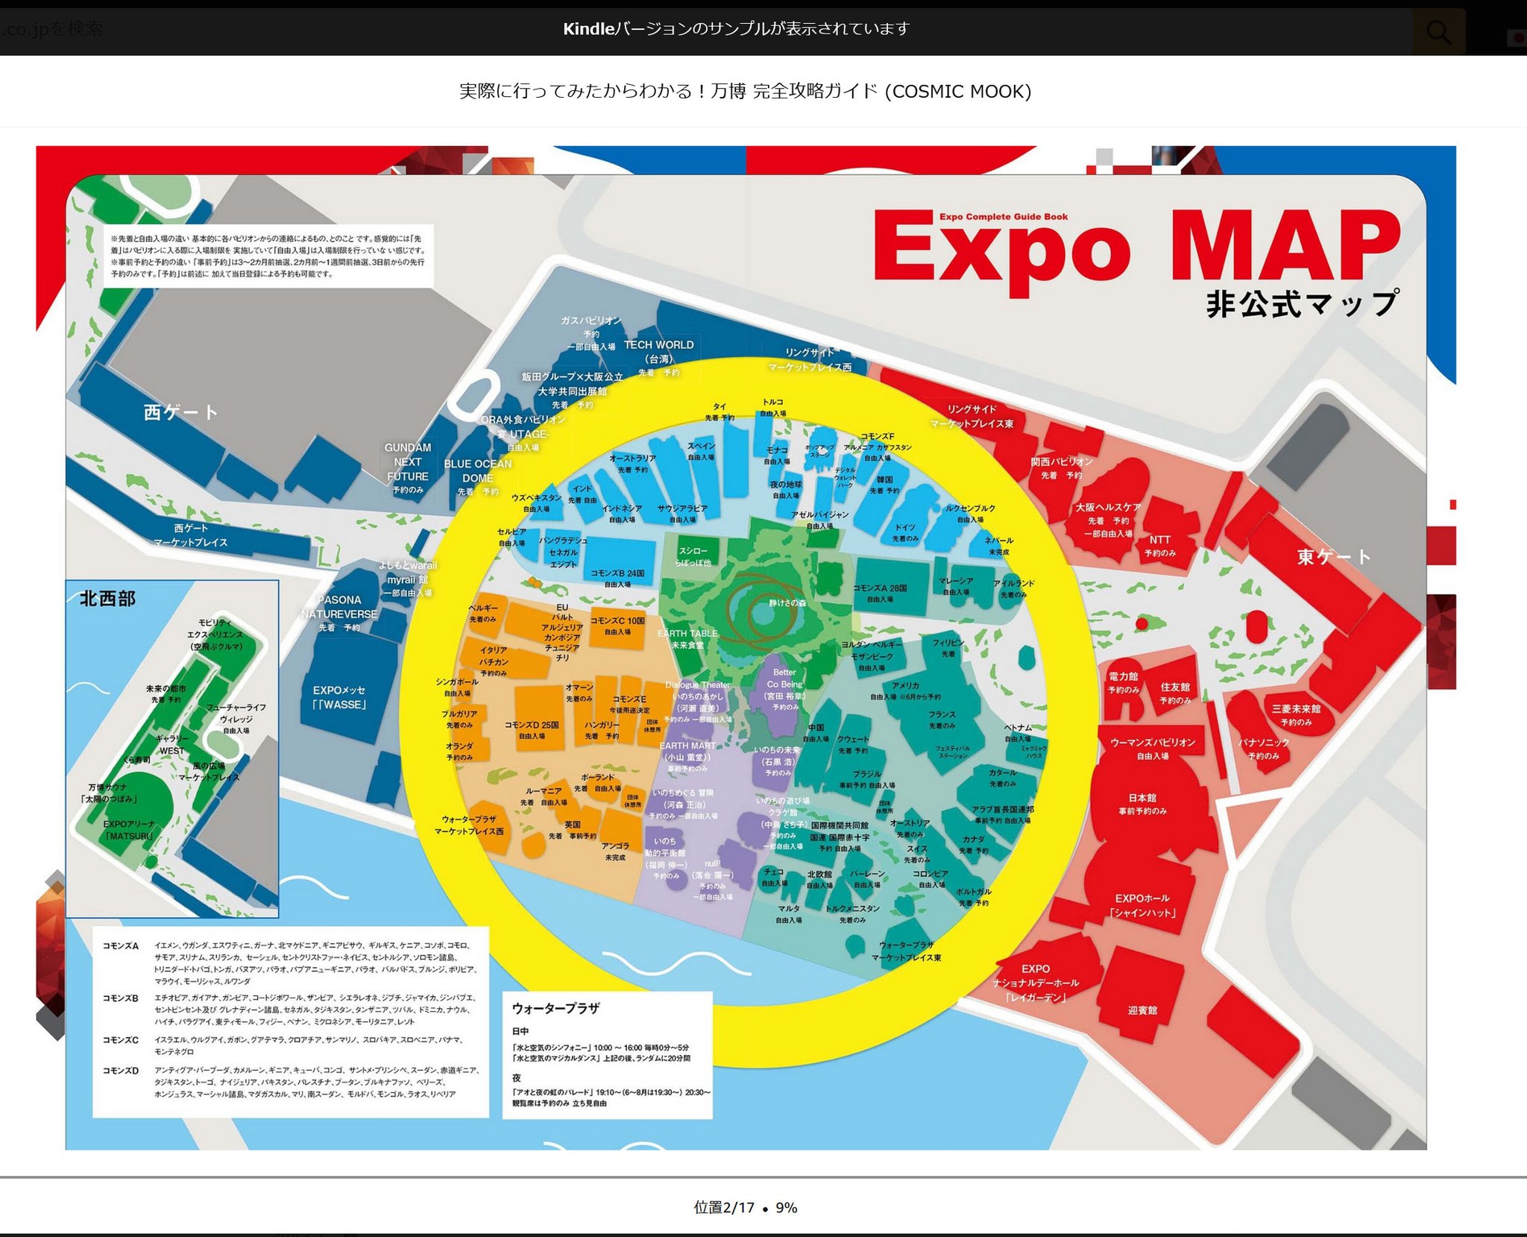The width and height of the screenshot is (1527, 1237).
Task: Click the Kindle sample version banner text
Action: [736, 28]
